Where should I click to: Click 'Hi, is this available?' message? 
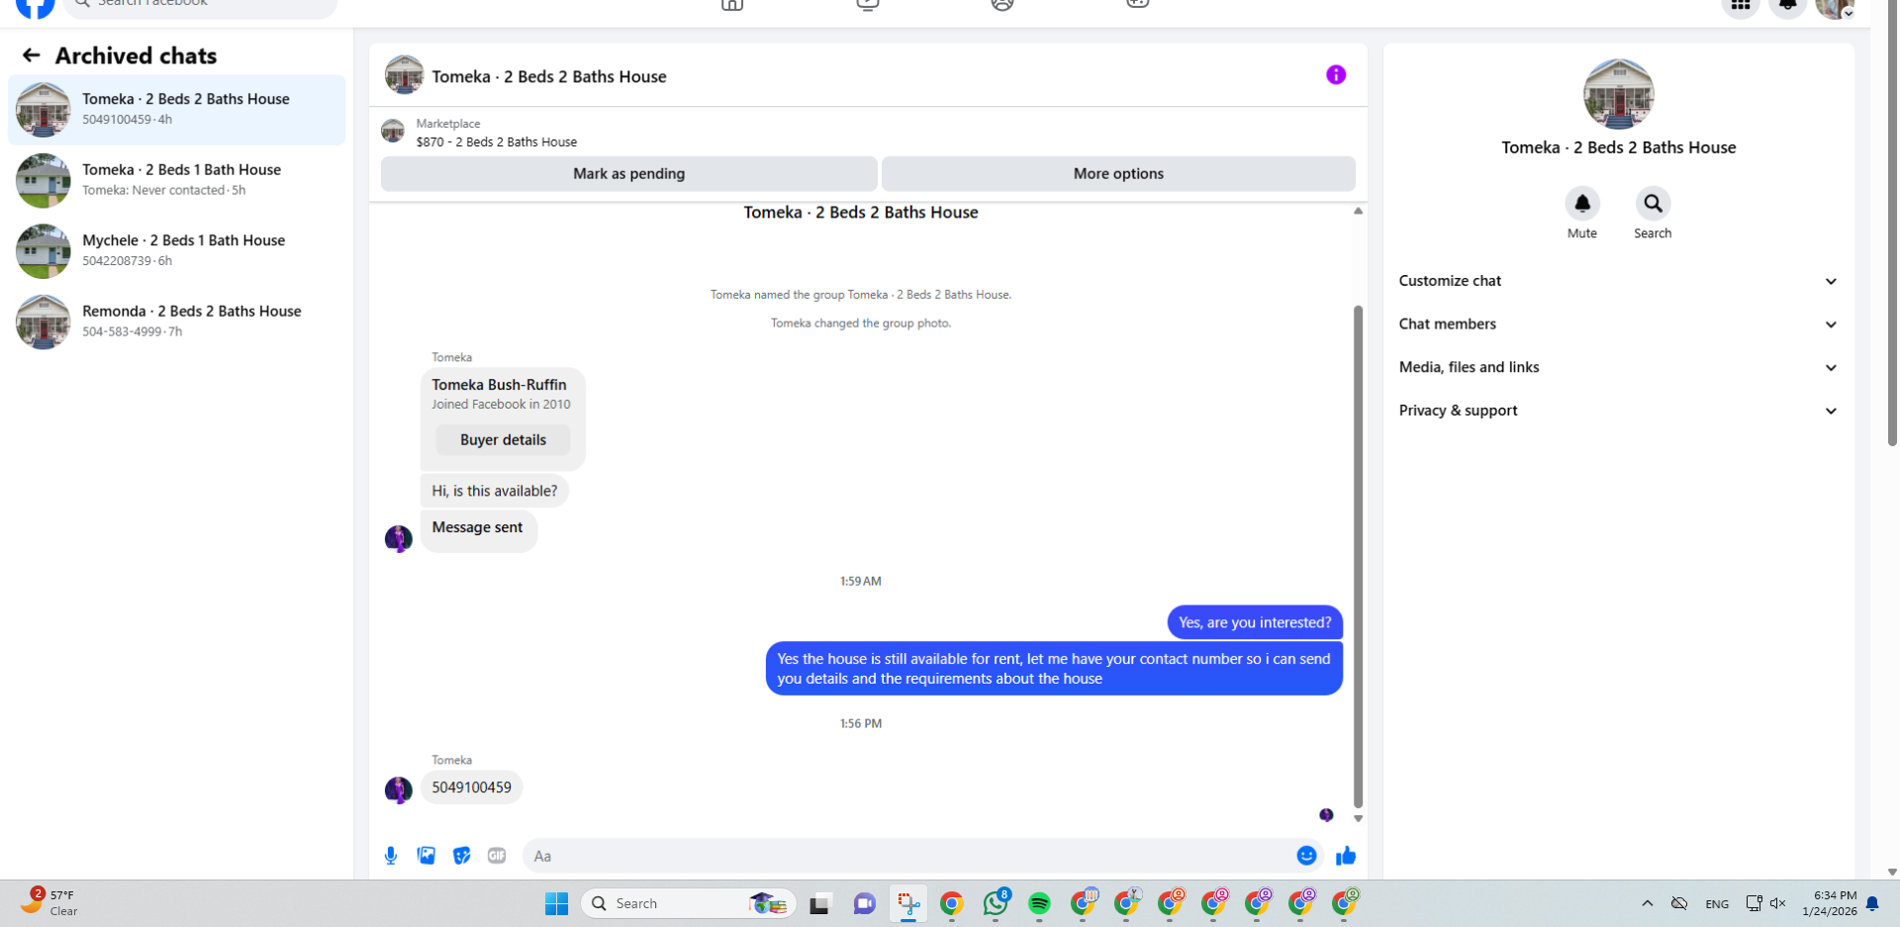pos(494,491)
